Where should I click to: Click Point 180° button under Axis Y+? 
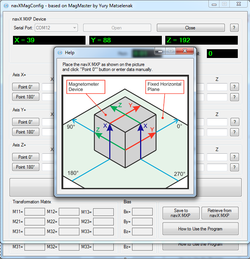point(26,132)
